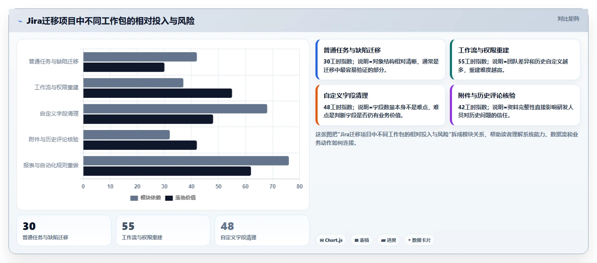Click the grey 模块依赖 bar for 自定义字段清理

175,109
